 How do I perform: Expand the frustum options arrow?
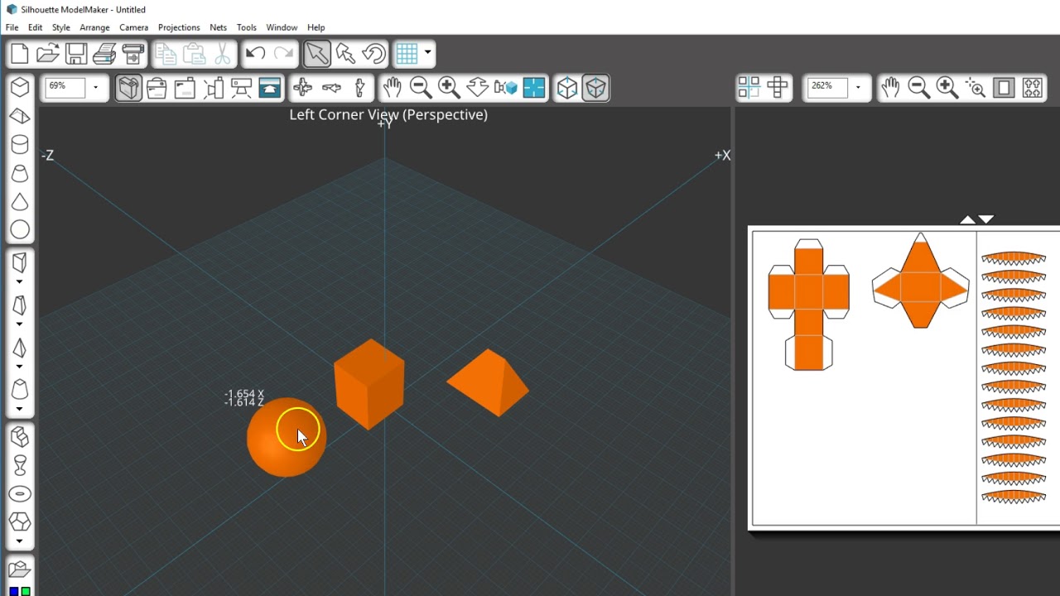coord(20,409)
